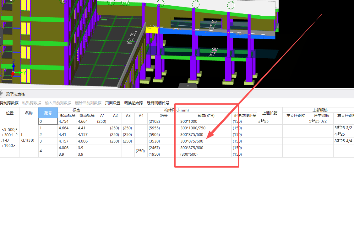
Task: Click the A1 cell (250) in span 0
Action: pyautogui.click(x=102, y=122)
